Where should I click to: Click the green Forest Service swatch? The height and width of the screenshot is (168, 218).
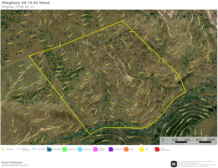point(65,149)
